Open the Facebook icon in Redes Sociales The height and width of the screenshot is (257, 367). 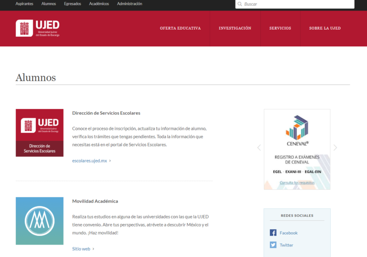pos(273,233)
